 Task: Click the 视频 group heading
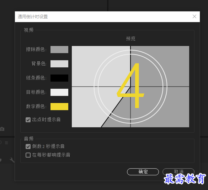tap(29, 30)
